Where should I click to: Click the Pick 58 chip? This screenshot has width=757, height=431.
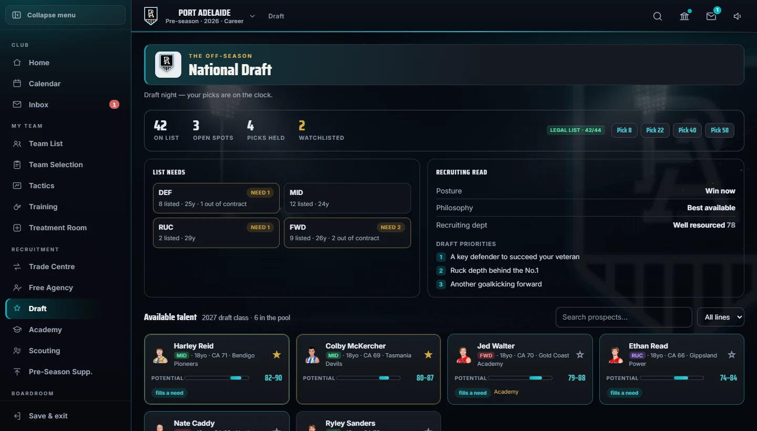pos(720,130)
